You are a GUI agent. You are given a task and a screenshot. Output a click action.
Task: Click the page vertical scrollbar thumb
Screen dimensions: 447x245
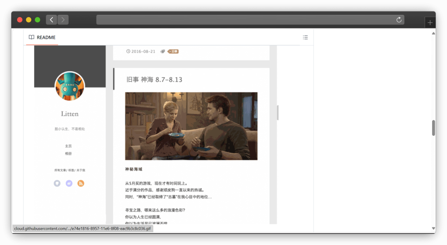point(433,128)
